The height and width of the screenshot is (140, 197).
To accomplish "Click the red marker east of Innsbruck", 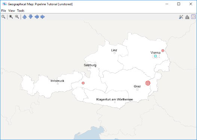I will pyautogui.click(x=83, y=83).
